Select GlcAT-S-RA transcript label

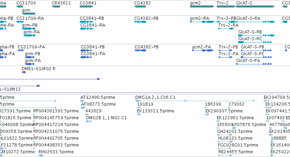coord(248,18)
